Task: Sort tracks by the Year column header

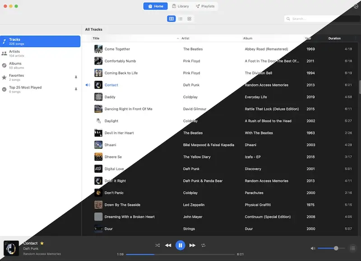Action: [308, 38]
